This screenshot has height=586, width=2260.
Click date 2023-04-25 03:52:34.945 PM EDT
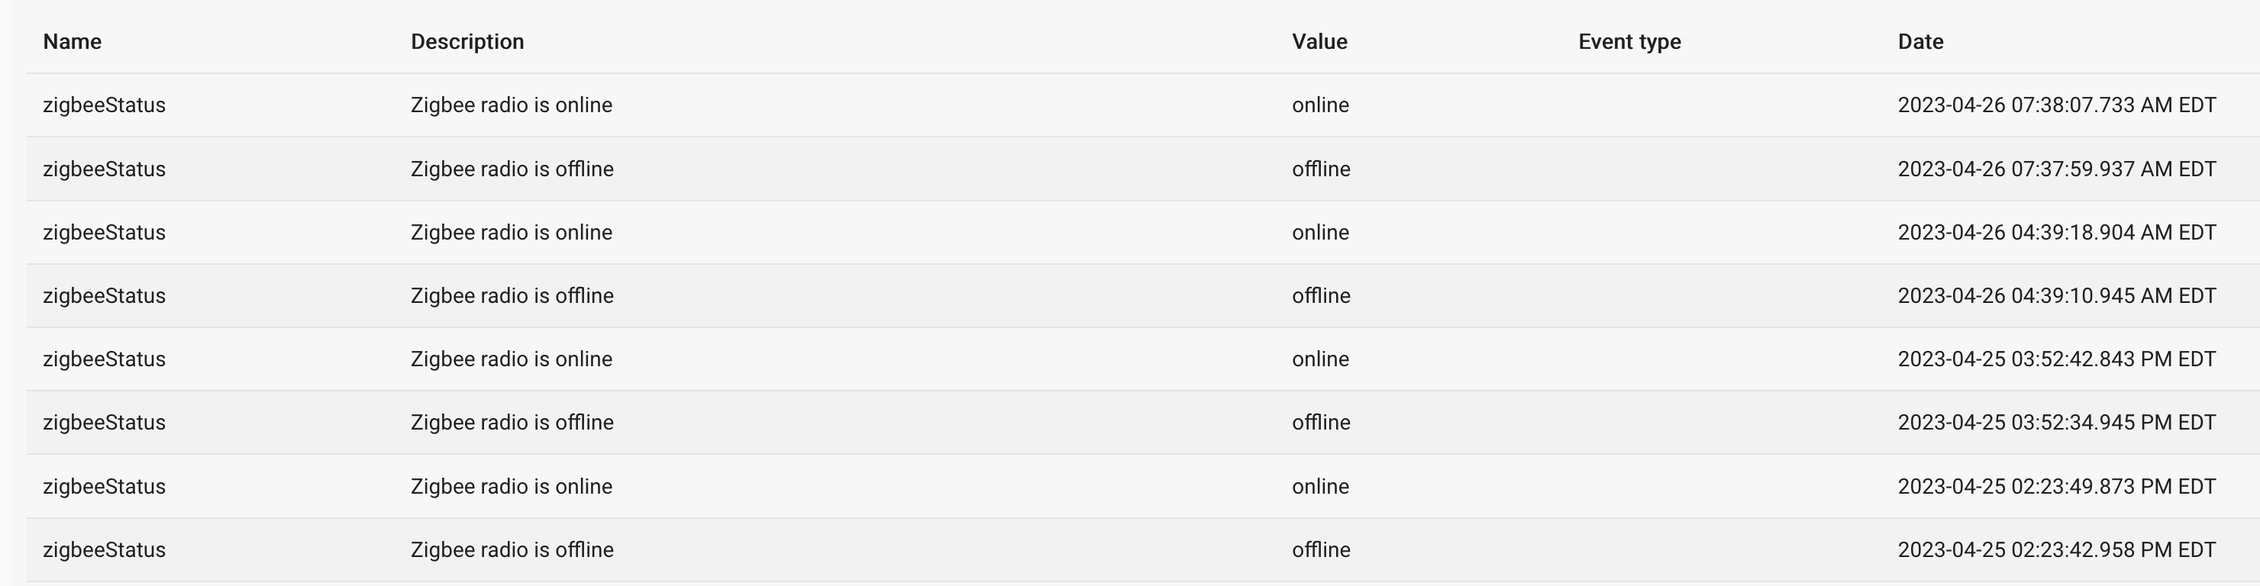pyautogui.click(x=2056, y=423)
